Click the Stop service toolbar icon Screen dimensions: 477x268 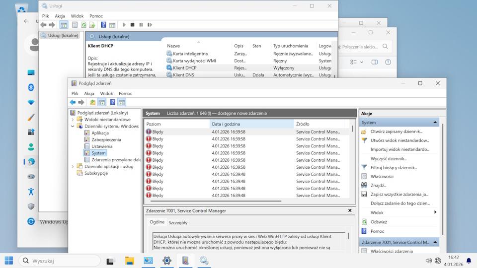pyautogui.click(x=132, y=25)
